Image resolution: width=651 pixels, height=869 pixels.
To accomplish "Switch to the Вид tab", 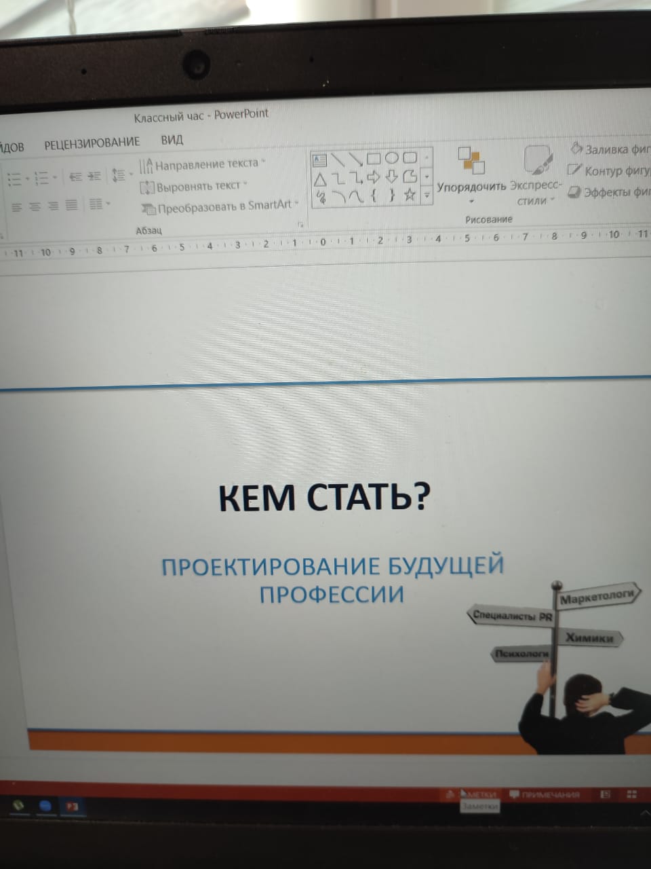I will (x=172, y=141).
